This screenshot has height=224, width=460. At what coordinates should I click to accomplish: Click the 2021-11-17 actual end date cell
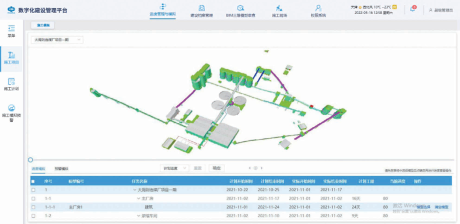[331, 190]
